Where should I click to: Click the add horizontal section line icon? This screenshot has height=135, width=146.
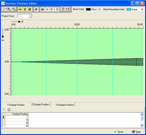[63, 9]
